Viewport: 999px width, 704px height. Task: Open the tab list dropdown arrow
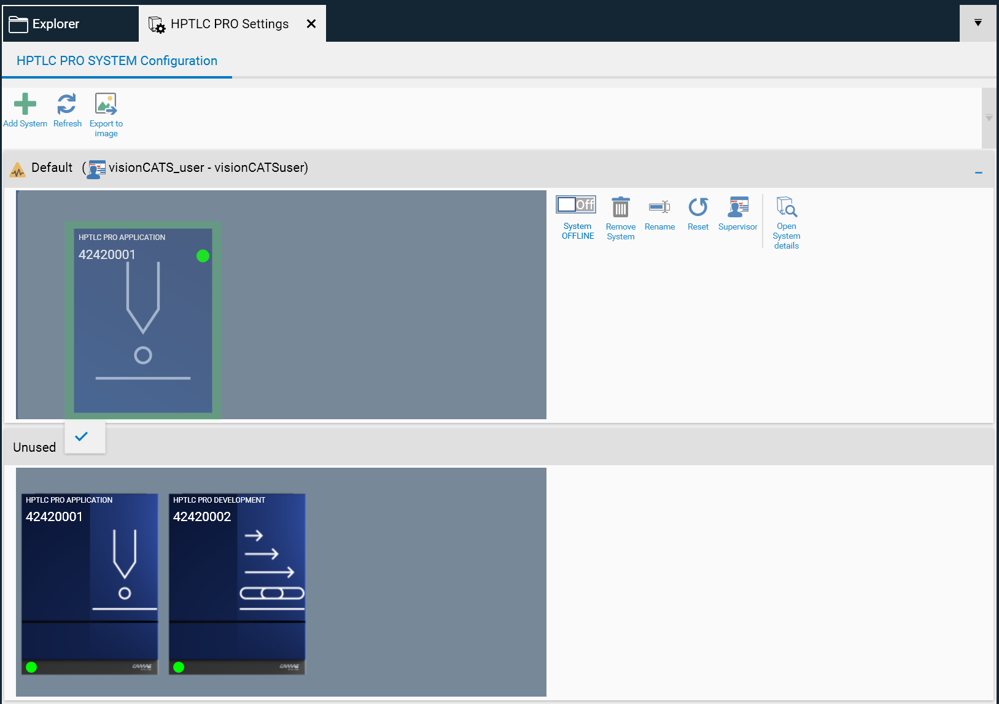978,23
